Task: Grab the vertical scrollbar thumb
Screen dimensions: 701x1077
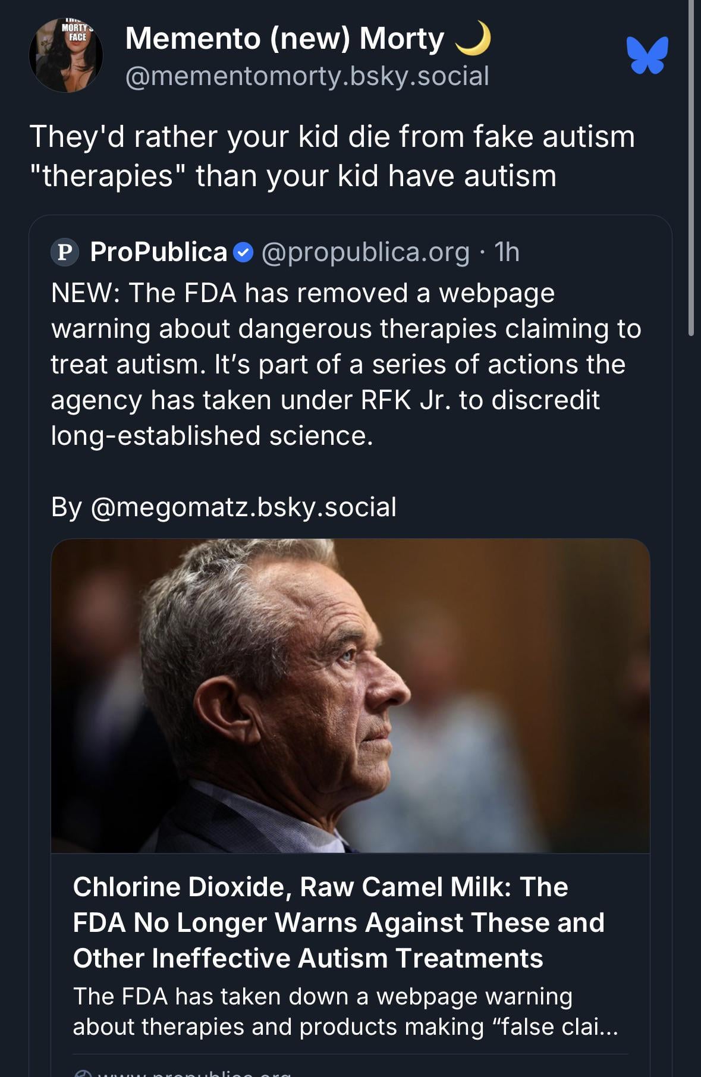Action: point(691,167)
